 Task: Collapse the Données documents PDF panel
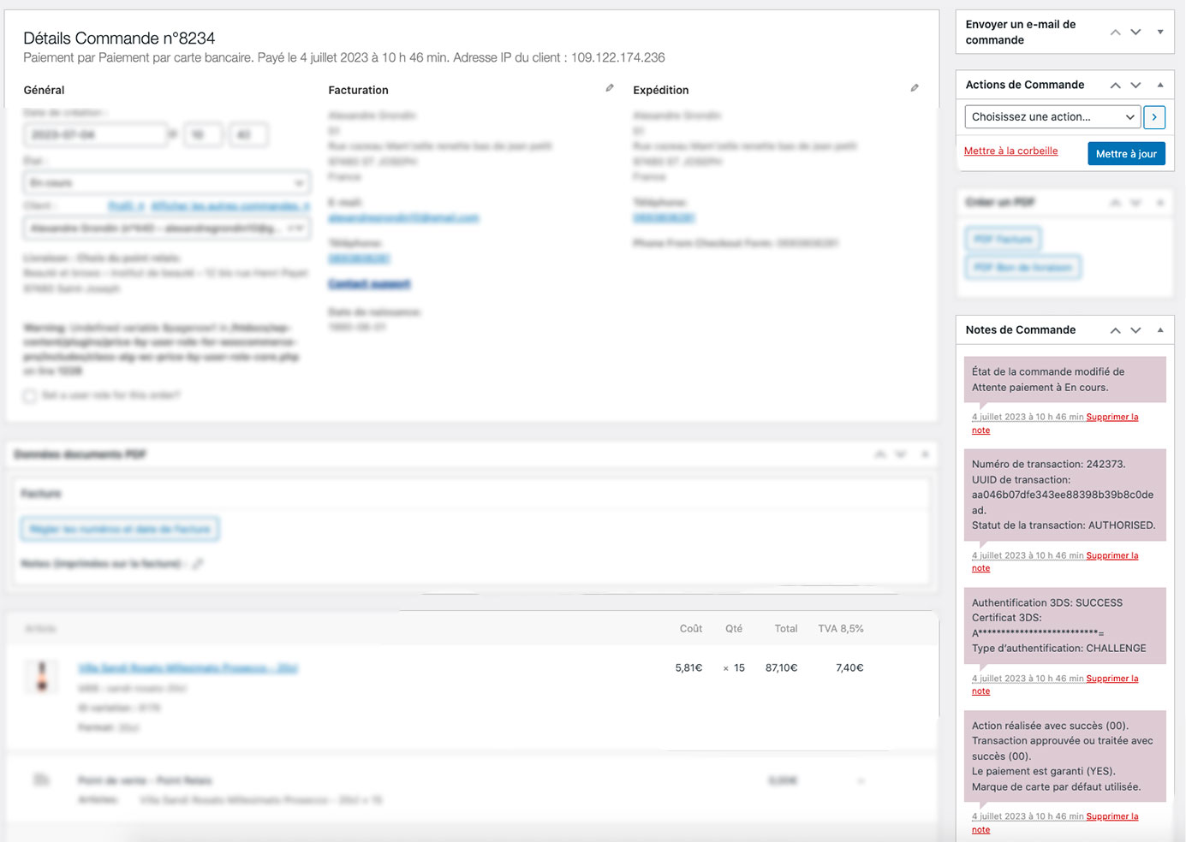tap(925, 454)
